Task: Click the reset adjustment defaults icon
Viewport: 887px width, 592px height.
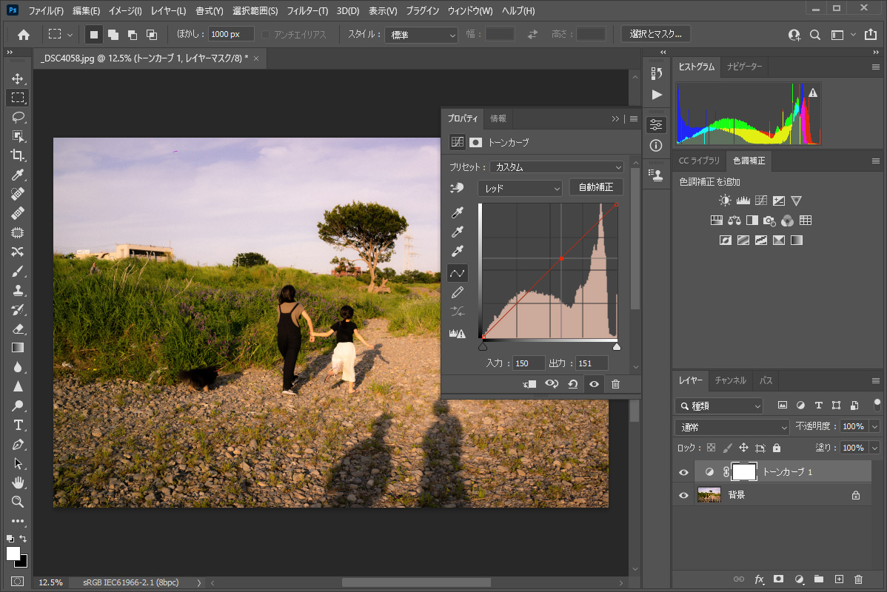Action: tap(572, 384)
